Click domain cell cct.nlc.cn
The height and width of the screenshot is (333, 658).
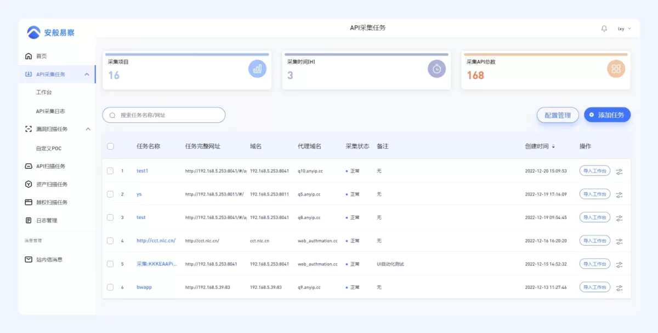pyautogui.click(x=260, y=240)
